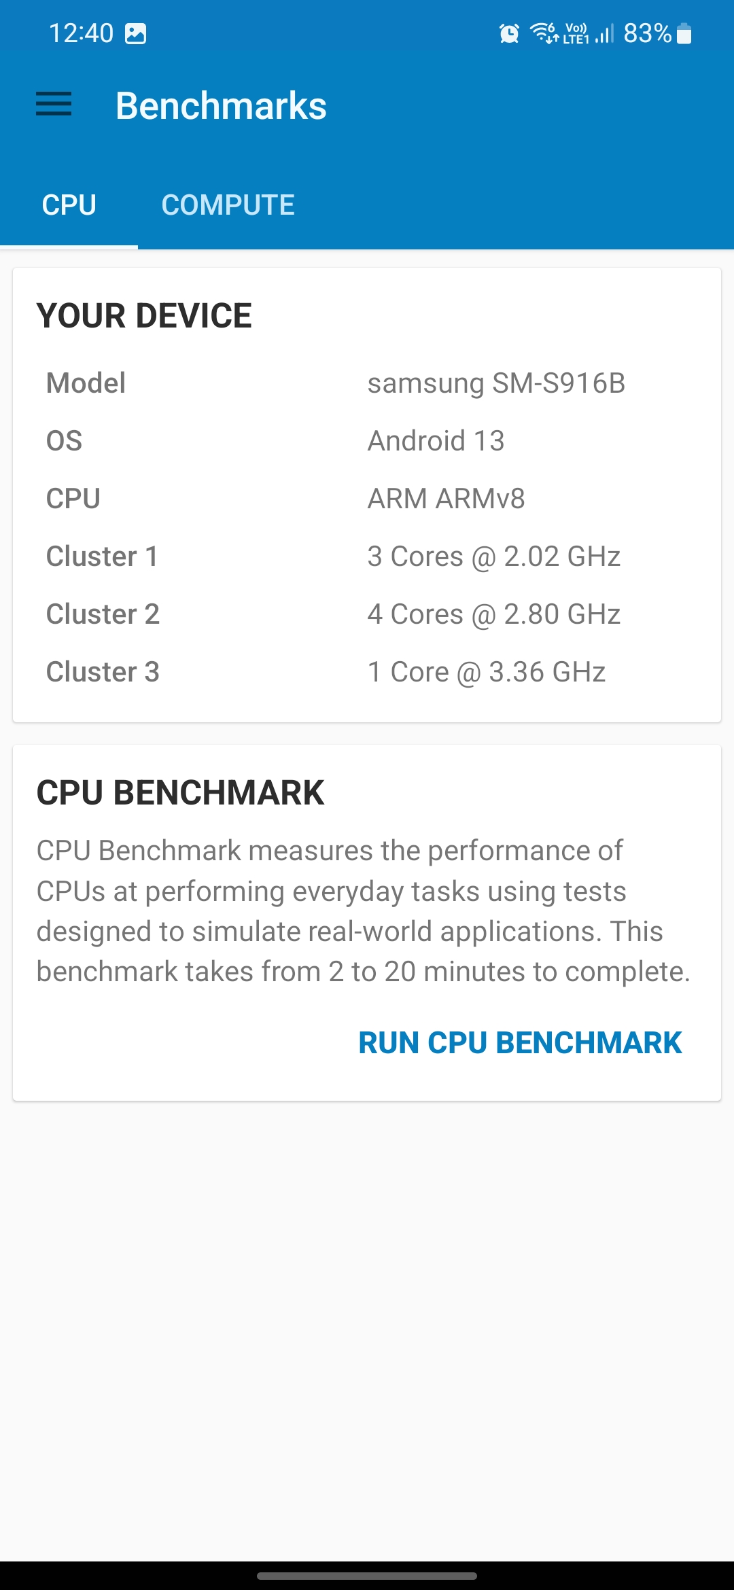Tap the VoLTE indicator in status bar
This screenshot has height=1590, width=734.
click(x=576, y=33)
